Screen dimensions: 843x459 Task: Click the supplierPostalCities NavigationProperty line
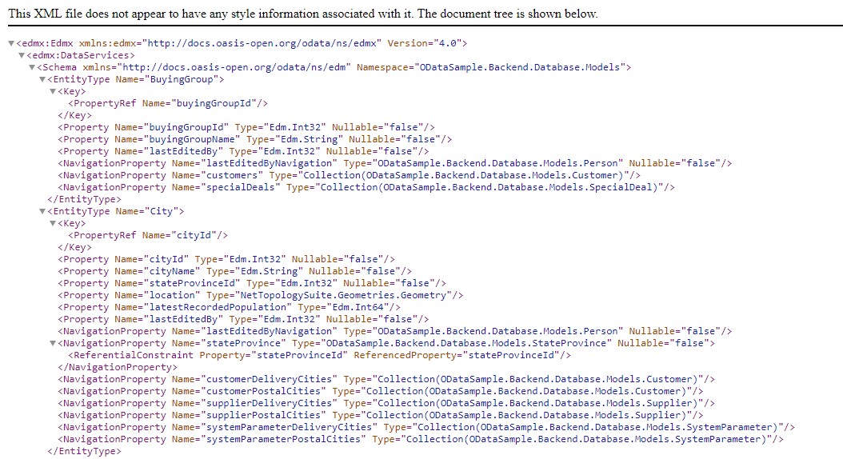point(381,416)
